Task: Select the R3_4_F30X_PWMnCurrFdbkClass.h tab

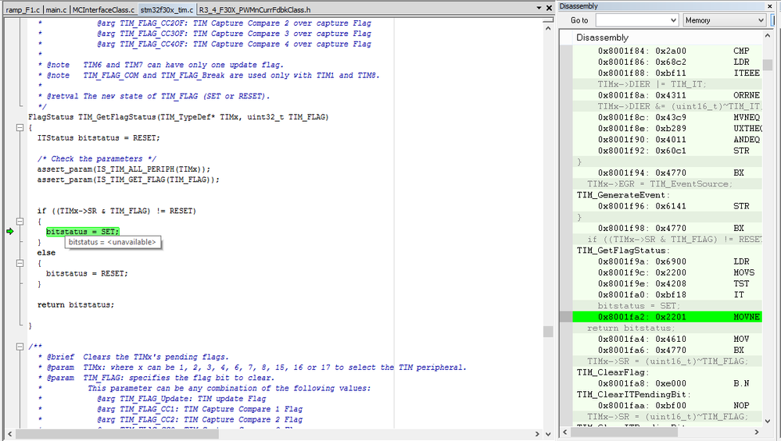Action: (x=255, y=9)
